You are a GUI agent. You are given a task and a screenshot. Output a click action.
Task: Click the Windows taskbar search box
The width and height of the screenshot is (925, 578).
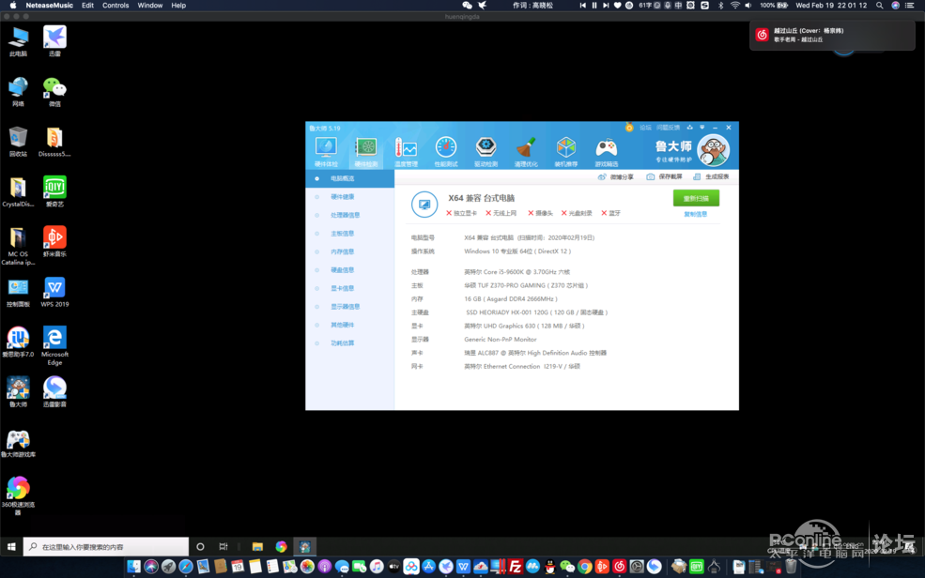[x=106, y=547]
